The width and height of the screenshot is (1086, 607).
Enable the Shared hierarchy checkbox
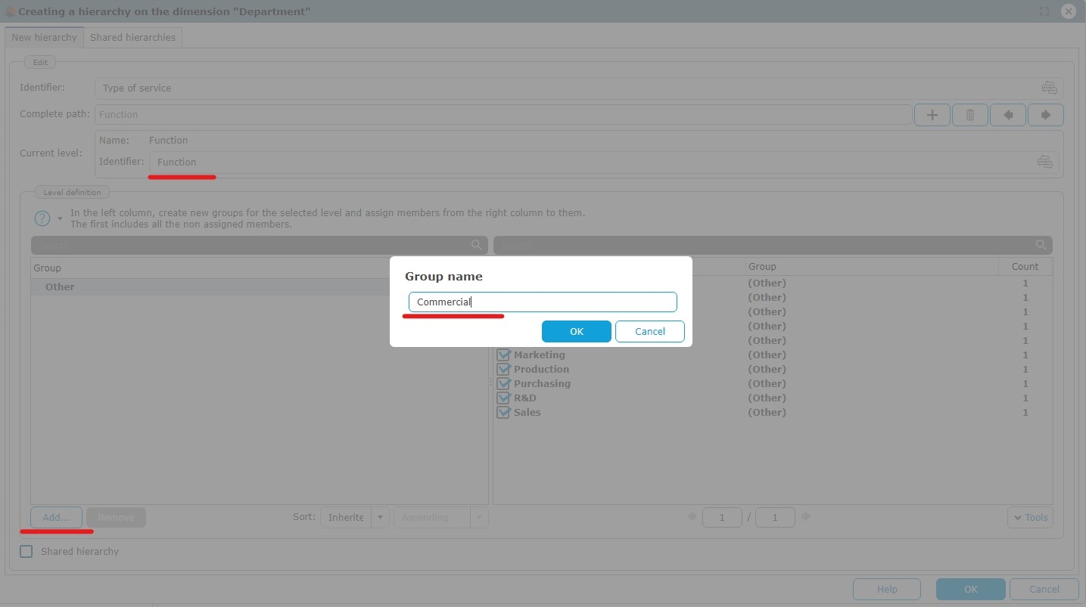click(x=26, y=552)
